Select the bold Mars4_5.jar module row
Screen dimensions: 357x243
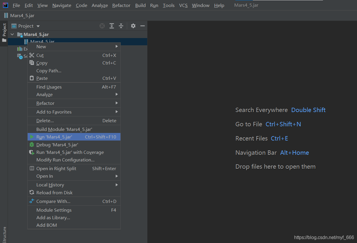coord(78,35)
